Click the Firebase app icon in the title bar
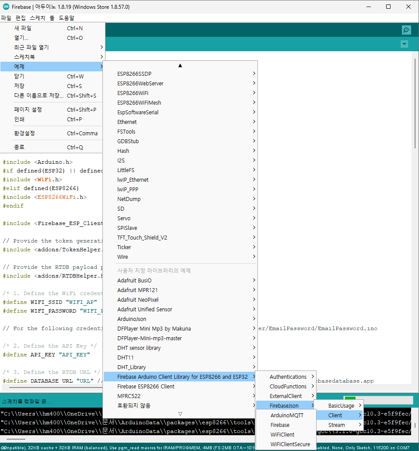This screenshot has width=419, height=451. pyautogui.click(x=6, y=7)
